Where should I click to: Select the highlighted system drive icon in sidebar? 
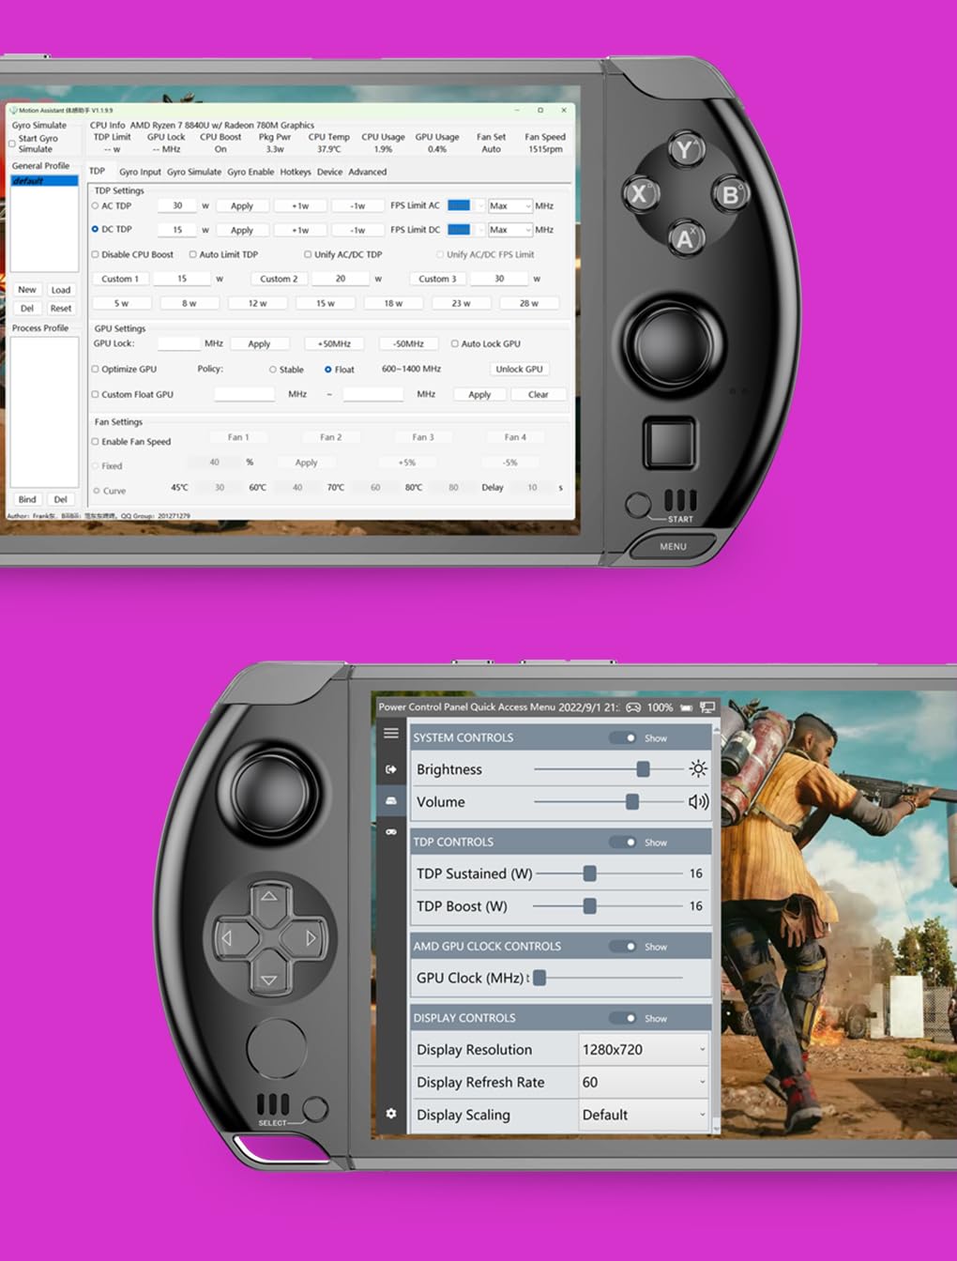point(390,800)
